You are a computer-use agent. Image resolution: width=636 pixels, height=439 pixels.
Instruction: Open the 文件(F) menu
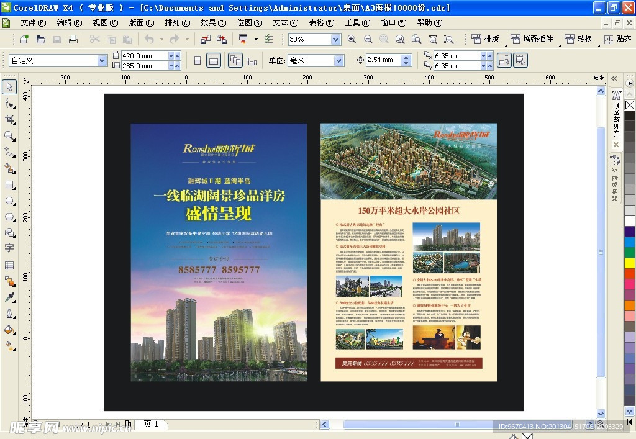tap(34, 23)
